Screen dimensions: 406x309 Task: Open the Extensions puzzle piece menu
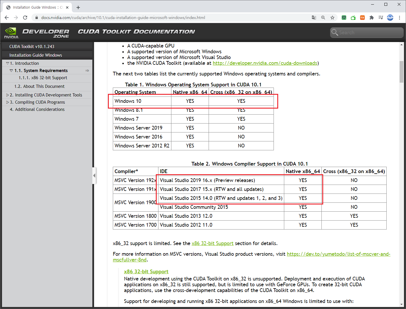(372, 18)
